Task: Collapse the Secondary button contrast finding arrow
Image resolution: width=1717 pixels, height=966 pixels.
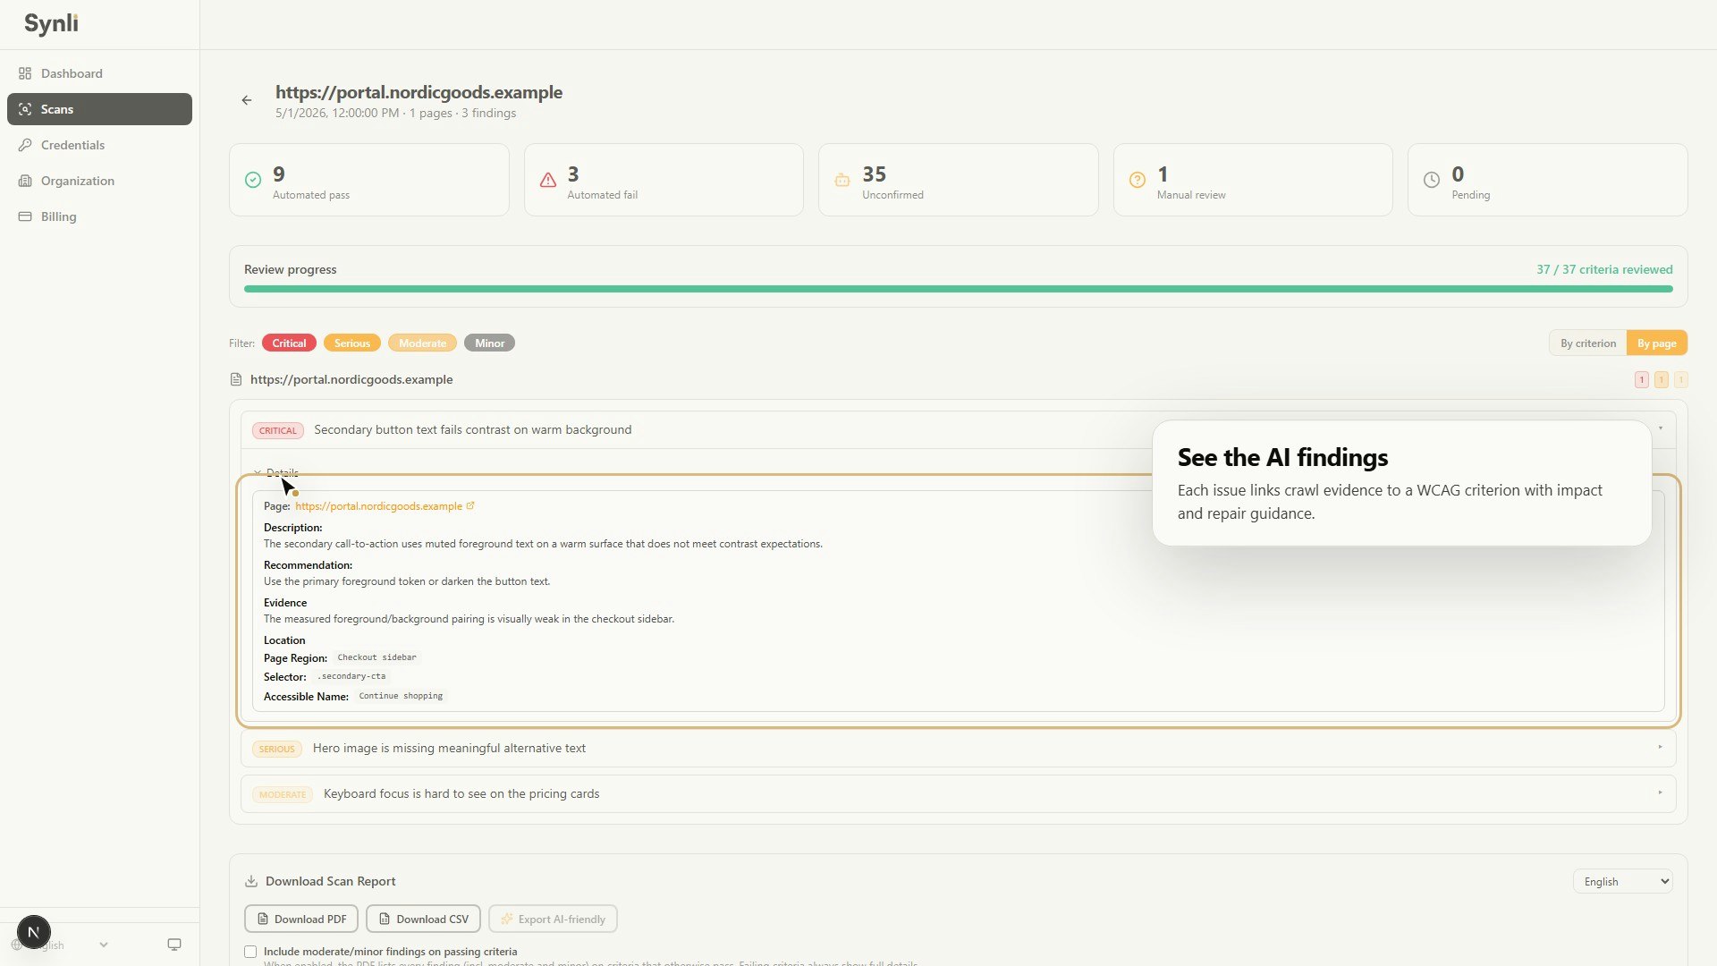Action: point(1661,428)
